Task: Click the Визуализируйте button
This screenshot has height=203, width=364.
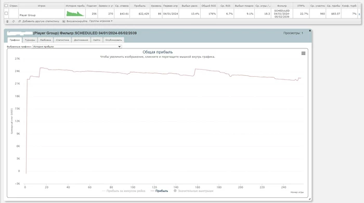Action: (x=77, y=21)
